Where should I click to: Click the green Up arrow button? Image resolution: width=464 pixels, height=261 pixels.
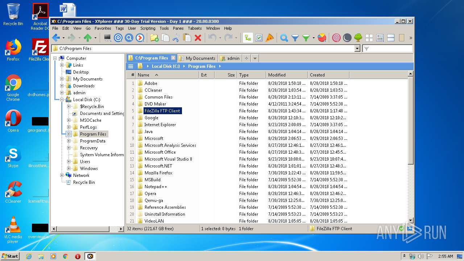pyautogui.click(x=88, y=38)
